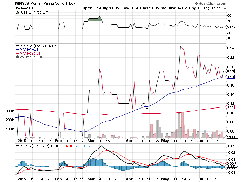This screenshot has height=182, width=241.
Task: Select the Mar label on price axis
Action: 90,140
